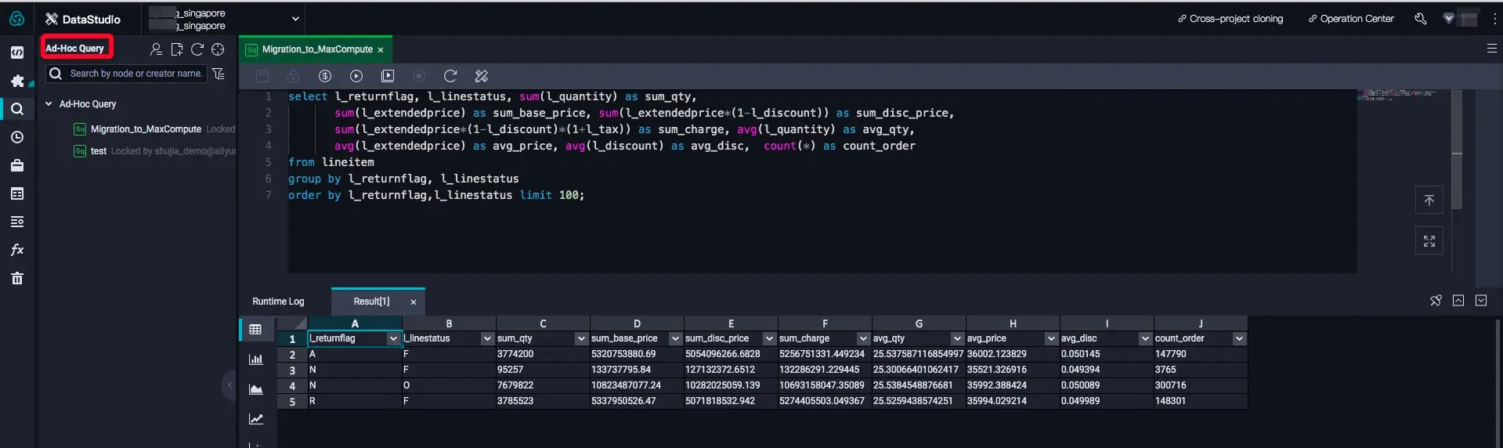
Task: Open sum_qty column filter dropdown
Action: click(581, 338)
